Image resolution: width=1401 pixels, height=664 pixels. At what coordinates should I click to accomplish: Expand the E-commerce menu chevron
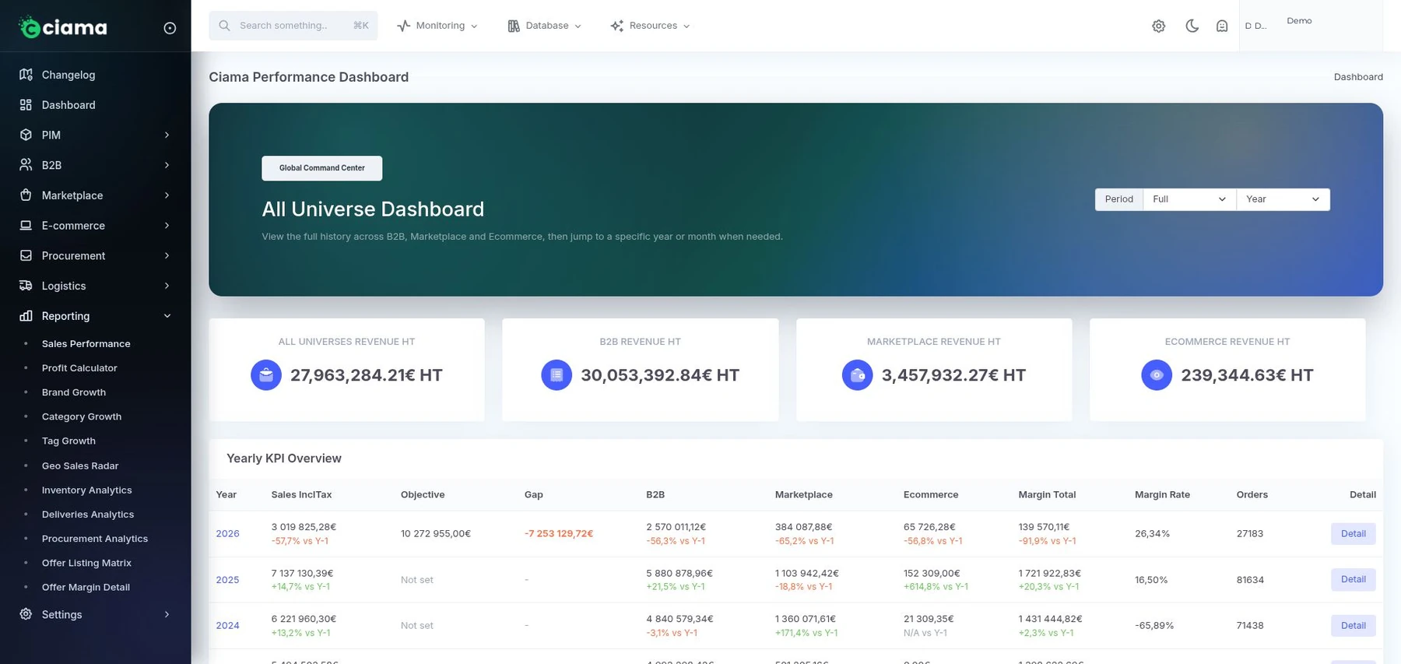[x=167, y=226]
